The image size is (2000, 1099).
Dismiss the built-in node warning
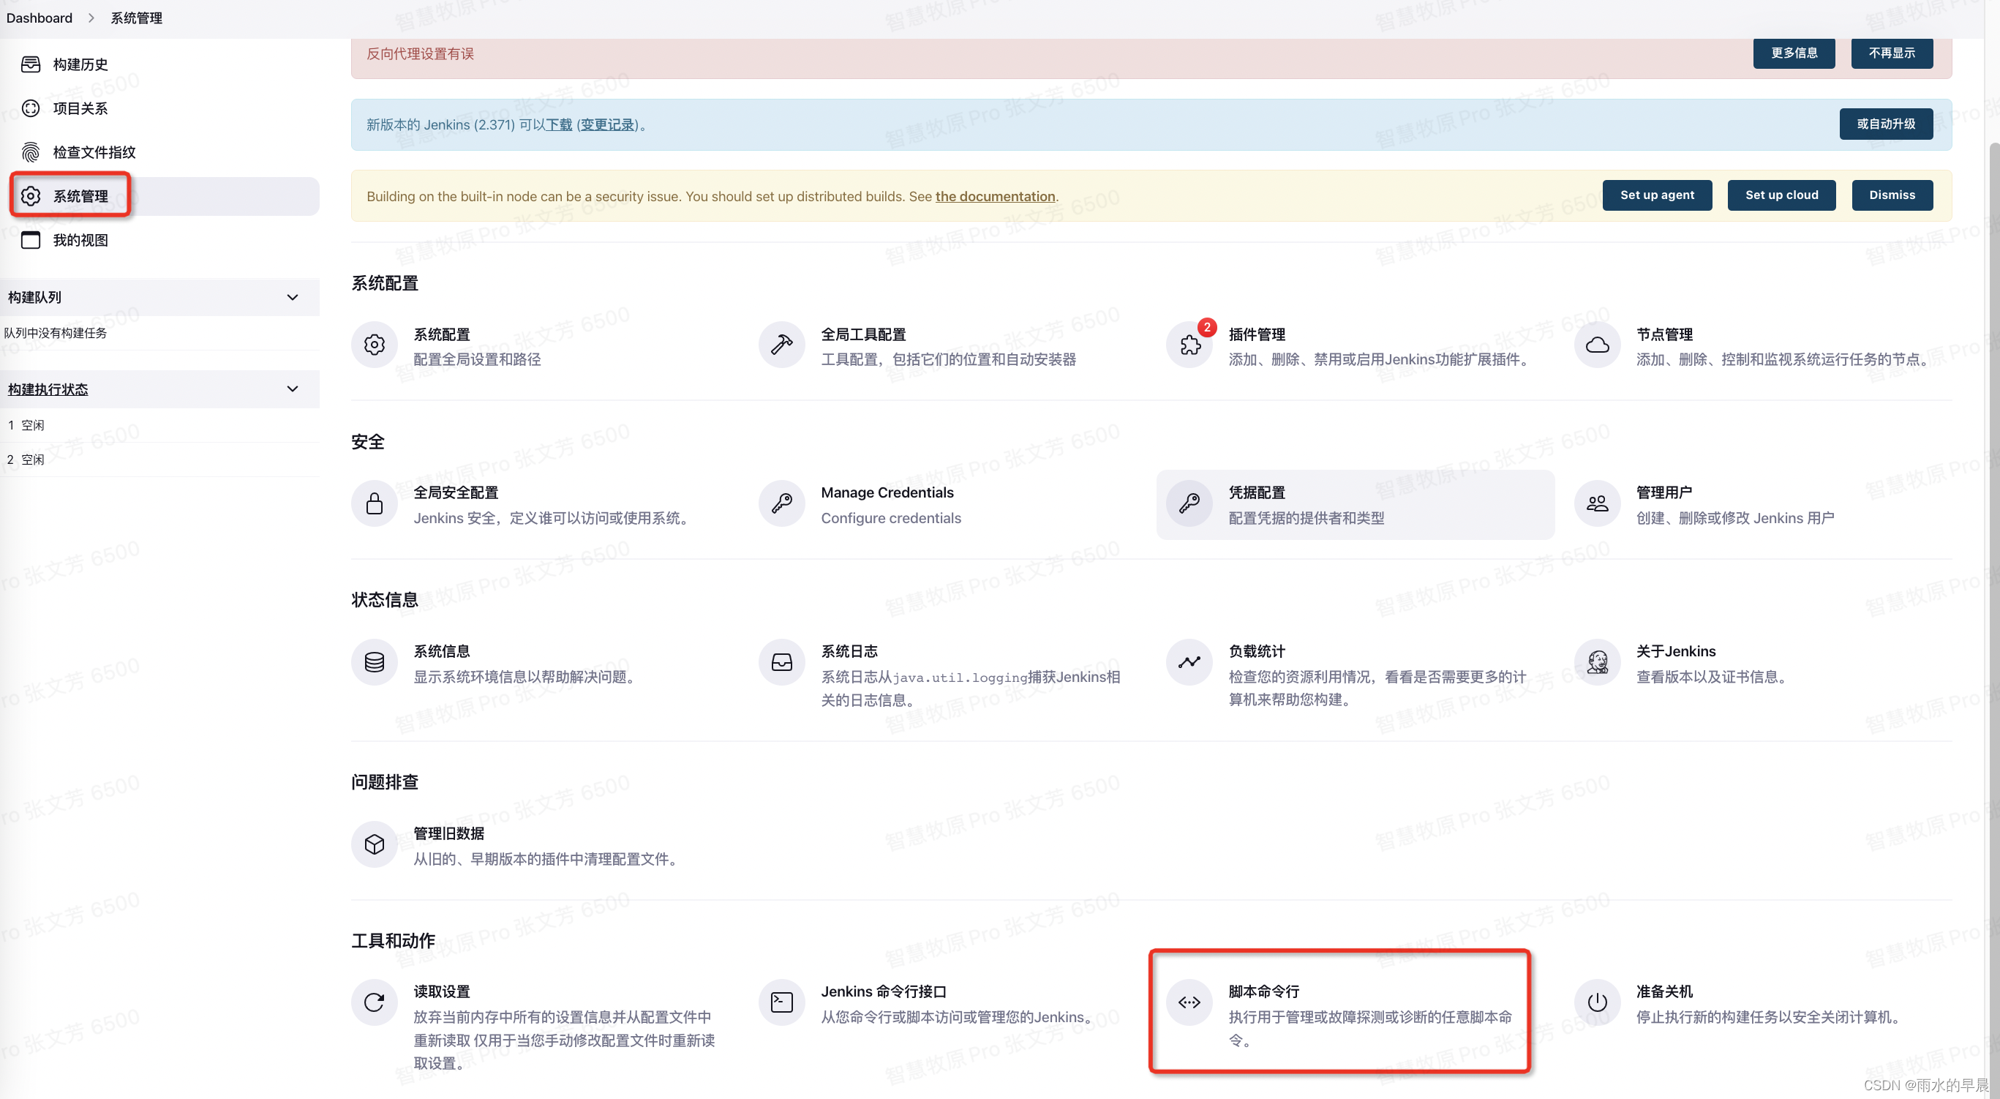coord(1891,195)
